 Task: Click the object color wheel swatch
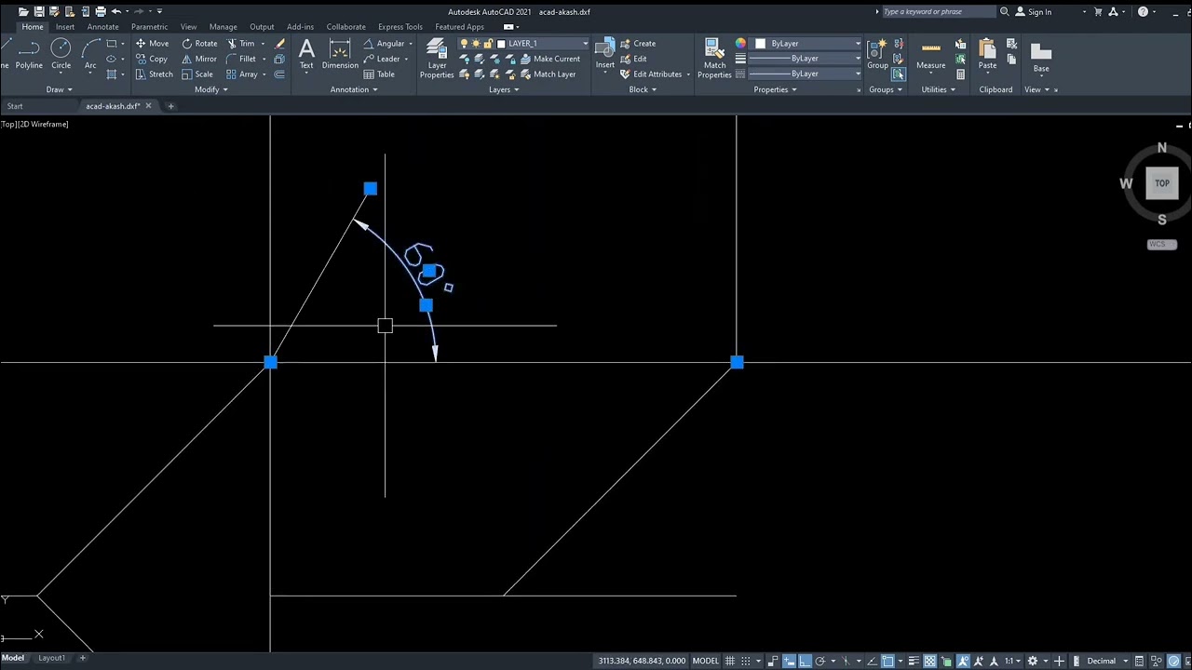740,44
